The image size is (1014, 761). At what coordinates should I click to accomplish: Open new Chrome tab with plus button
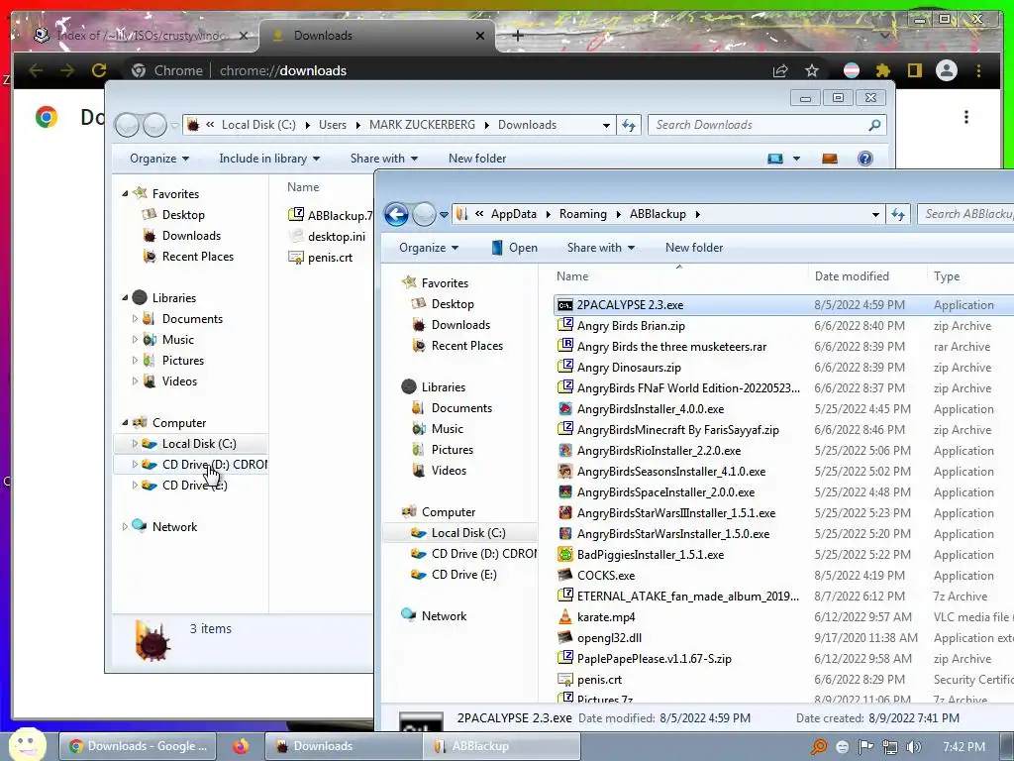pyautogui.click(x=517, y=36)
